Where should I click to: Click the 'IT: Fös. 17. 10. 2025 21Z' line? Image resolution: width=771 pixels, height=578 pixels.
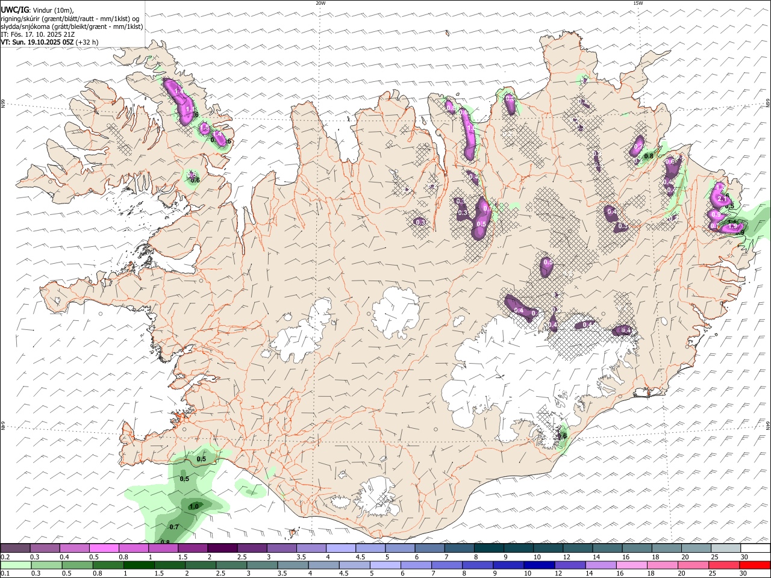tap(37, 34)
